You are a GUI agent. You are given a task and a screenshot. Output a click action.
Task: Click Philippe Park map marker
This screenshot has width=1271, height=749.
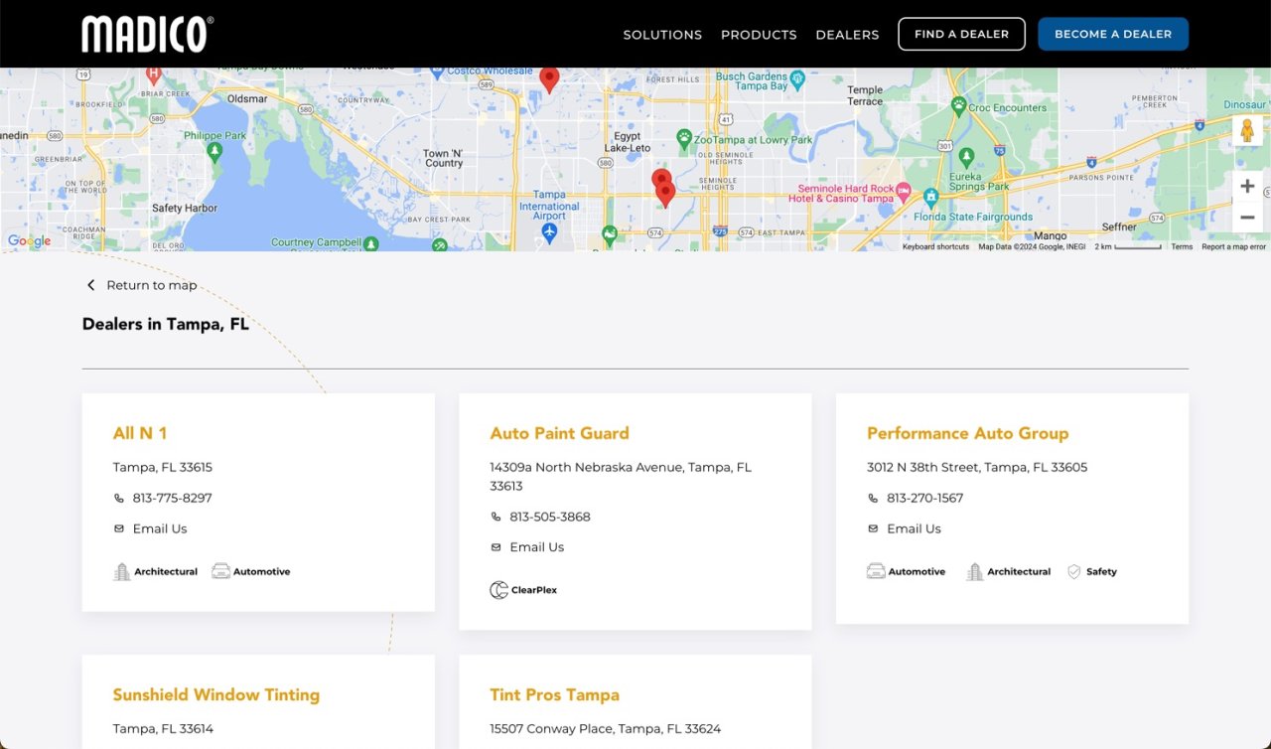coord(214,151)
